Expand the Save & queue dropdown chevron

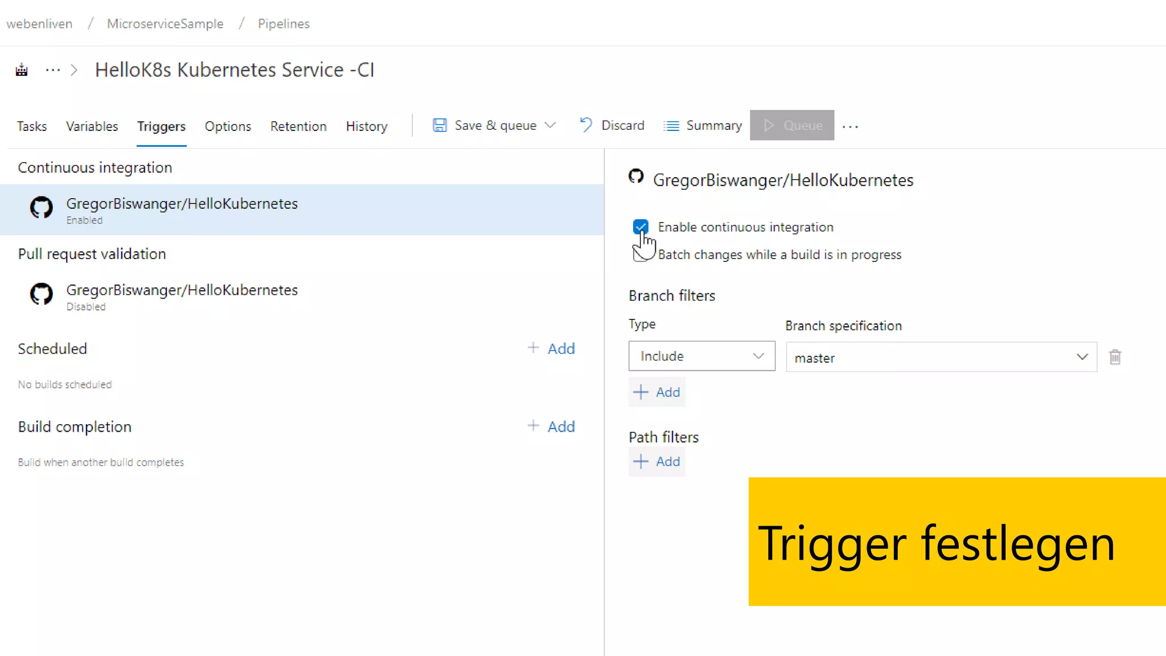[x=550, y=125]
